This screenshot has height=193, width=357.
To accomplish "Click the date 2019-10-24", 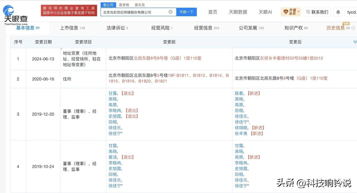I will click(x=43, y=167).
